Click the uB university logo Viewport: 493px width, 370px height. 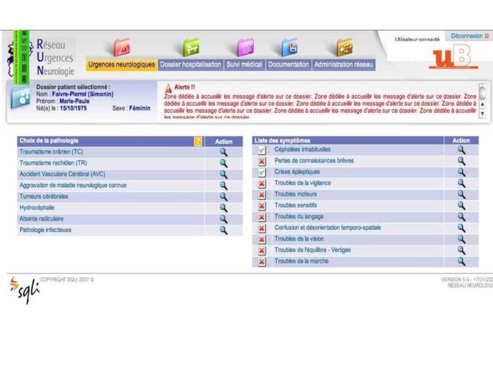coord(454,57)
